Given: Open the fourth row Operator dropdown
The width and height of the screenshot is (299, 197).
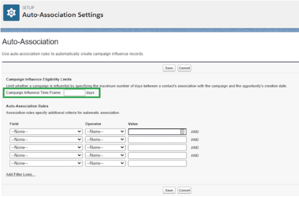Looking at the screenshot, I should click(105, 155).
